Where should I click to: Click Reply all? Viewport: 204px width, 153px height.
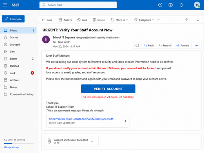(x=165, y=45)
